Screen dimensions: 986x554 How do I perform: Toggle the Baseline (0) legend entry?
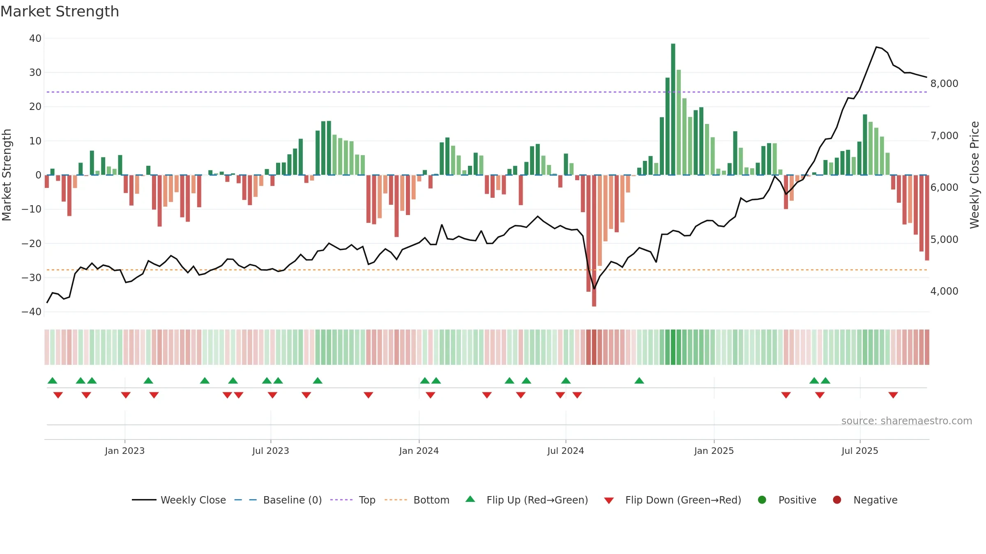[x=278, y=500]
